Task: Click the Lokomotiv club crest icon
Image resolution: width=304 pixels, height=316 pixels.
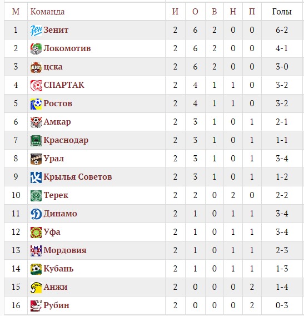Action: (x=36, y=49)
